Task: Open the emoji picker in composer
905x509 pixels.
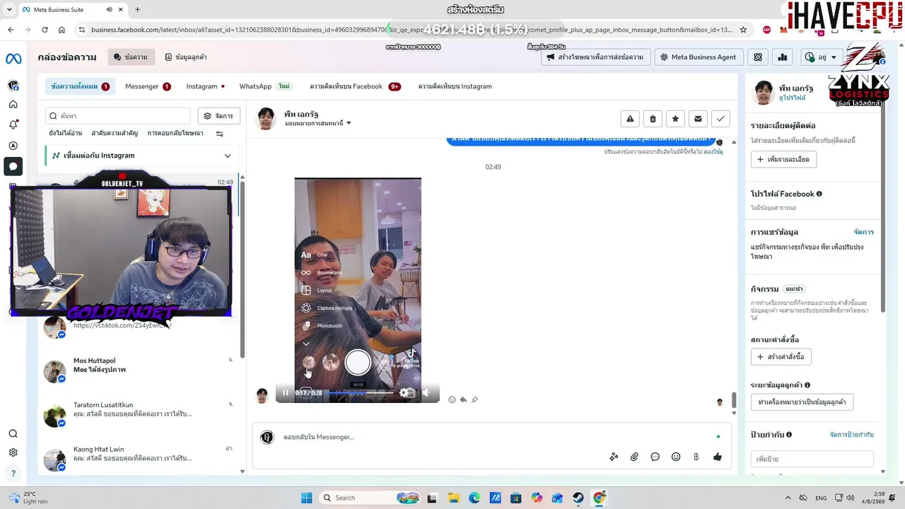Action: pos(676,457)
